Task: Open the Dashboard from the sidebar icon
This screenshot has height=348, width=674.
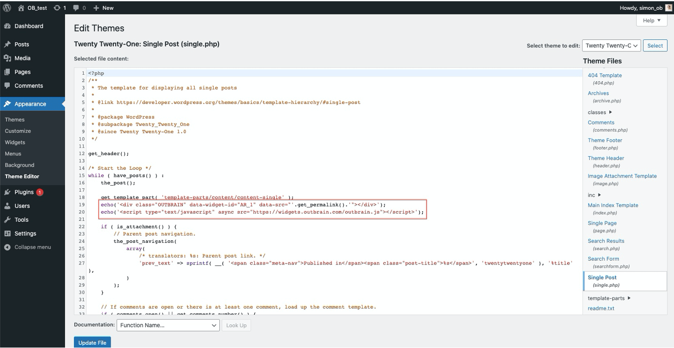Action: click(8, 26)
